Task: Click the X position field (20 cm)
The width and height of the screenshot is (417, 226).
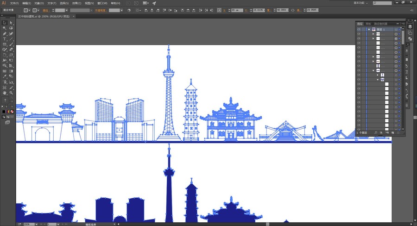Action: click(237, 10)
